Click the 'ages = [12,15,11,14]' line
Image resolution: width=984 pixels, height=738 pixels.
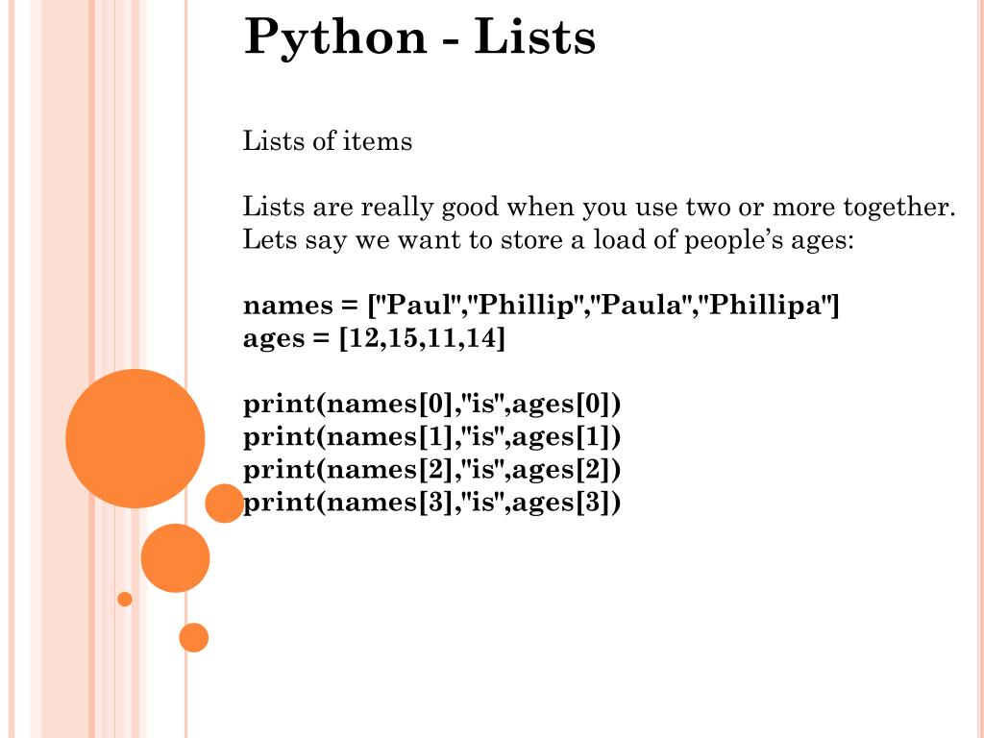coord(374,338)
